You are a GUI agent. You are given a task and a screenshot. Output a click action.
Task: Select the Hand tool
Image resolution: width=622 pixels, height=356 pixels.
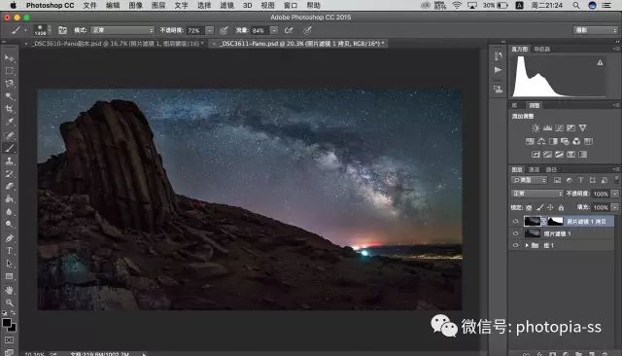click(9, 290)
